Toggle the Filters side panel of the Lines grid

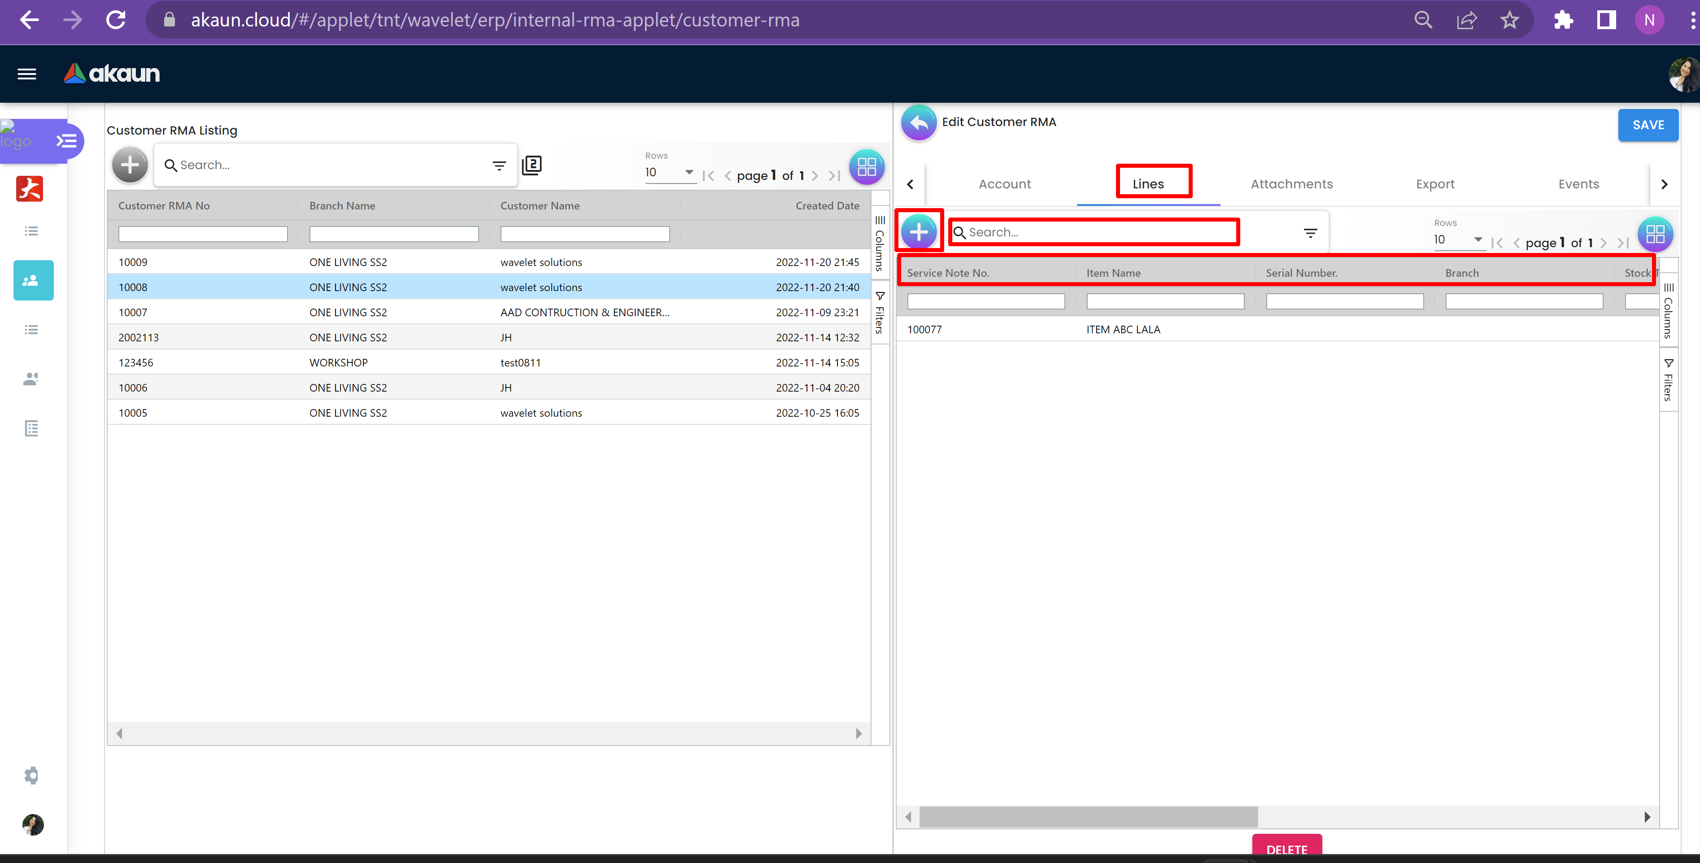click(1668, 381)
